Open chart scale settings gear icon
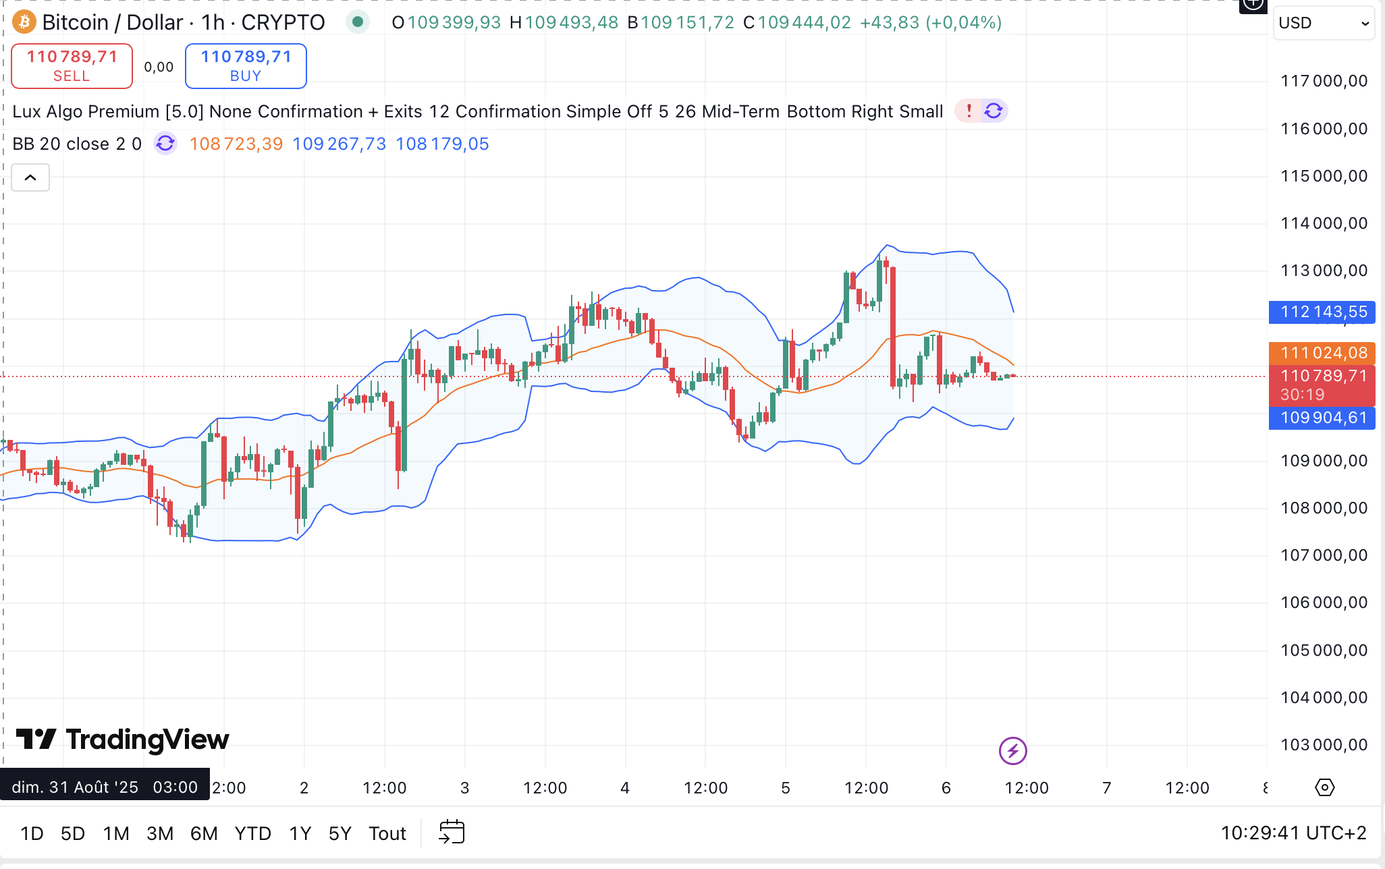The width and height of the screenshot is (1385, 869). point(1324,787)
